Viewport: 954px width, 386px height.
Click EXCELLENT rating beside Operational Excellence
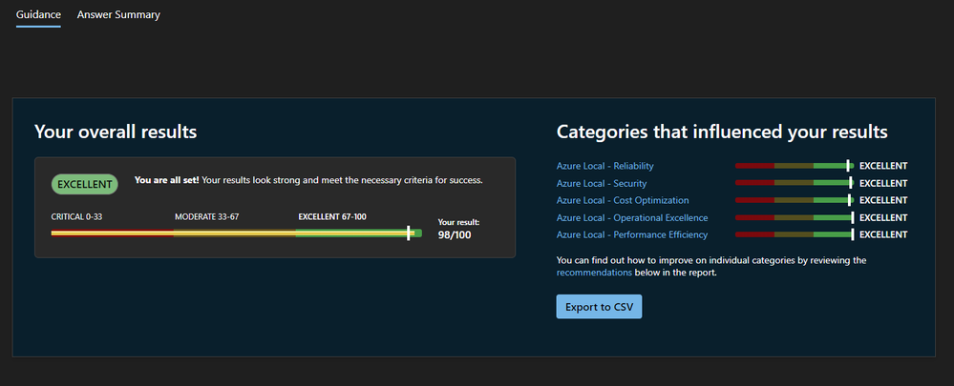883,217
